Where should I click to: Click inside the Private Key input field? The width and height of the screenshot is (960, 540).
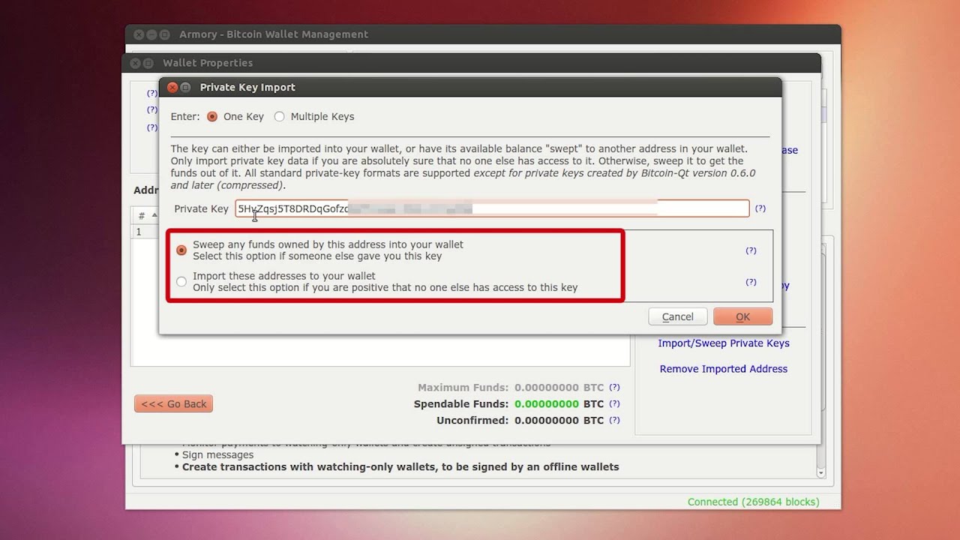(492, 208)
